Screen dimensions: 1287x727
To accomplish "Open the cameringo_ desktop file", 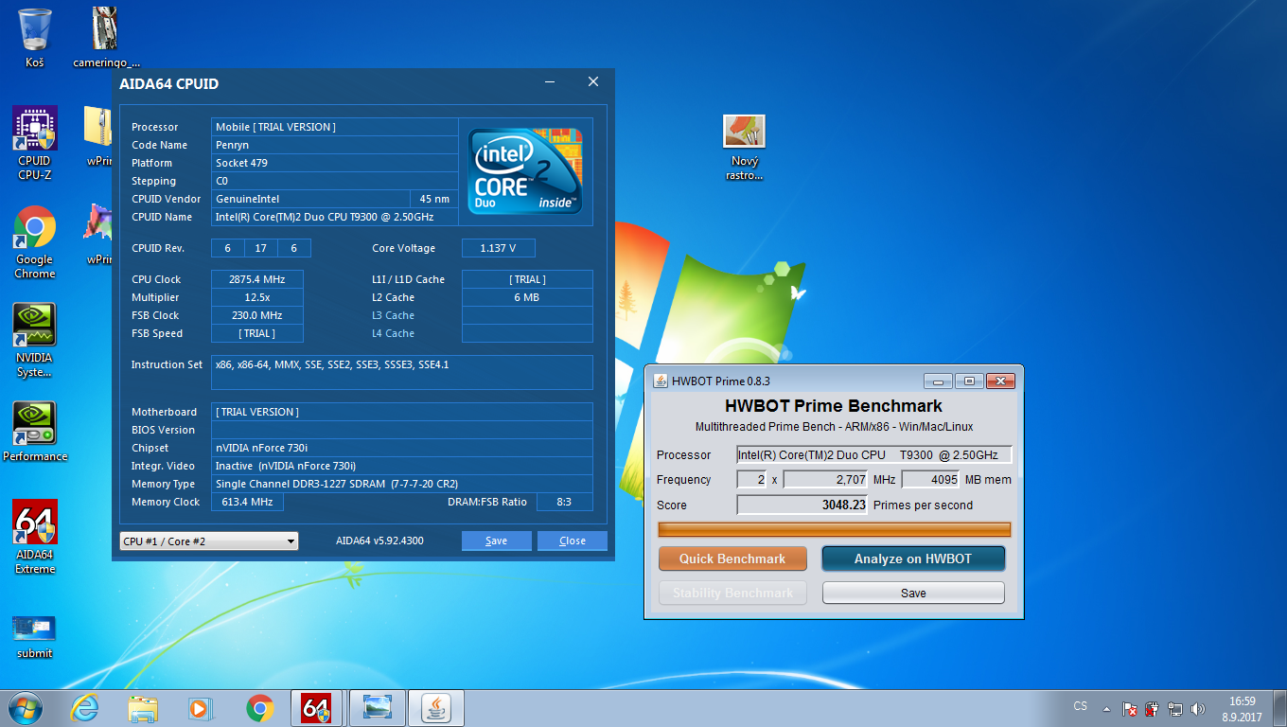I will click(x=107, y=37).
